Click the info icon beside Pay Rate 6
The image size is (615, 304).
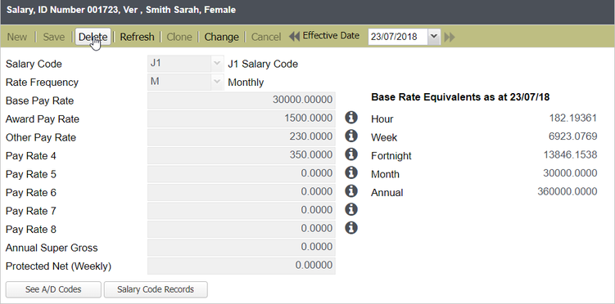pos(351,190)
